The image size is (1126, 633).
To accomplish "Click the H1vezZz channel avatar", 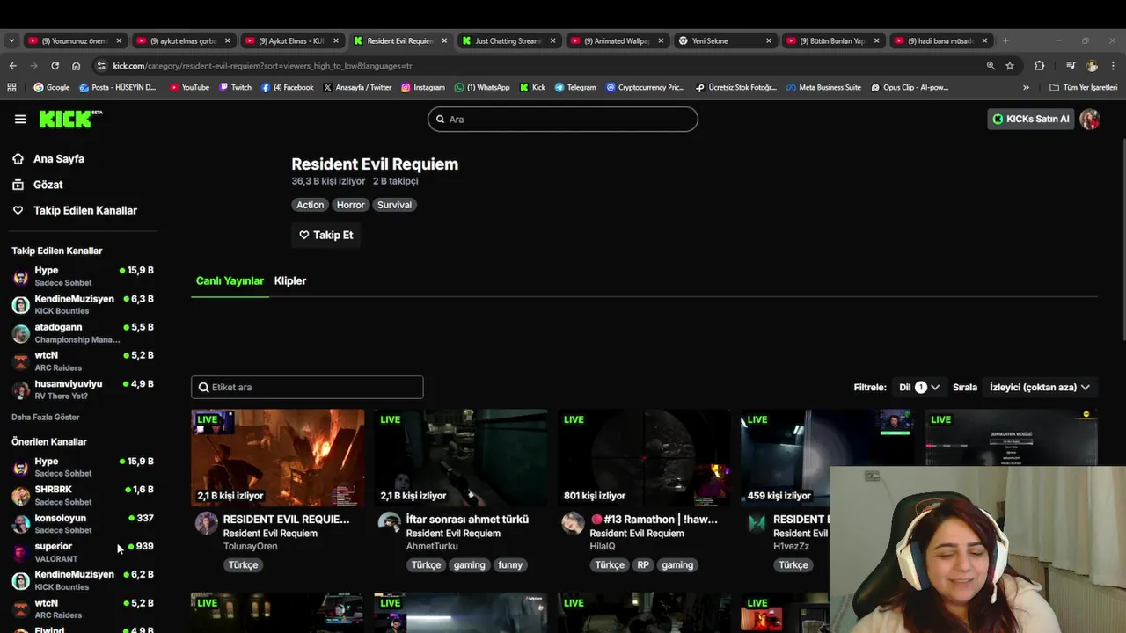I will coord(757,523).
